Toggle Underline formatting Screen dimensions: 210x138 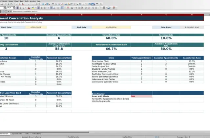pyautogui.click(x=23, y=8)
